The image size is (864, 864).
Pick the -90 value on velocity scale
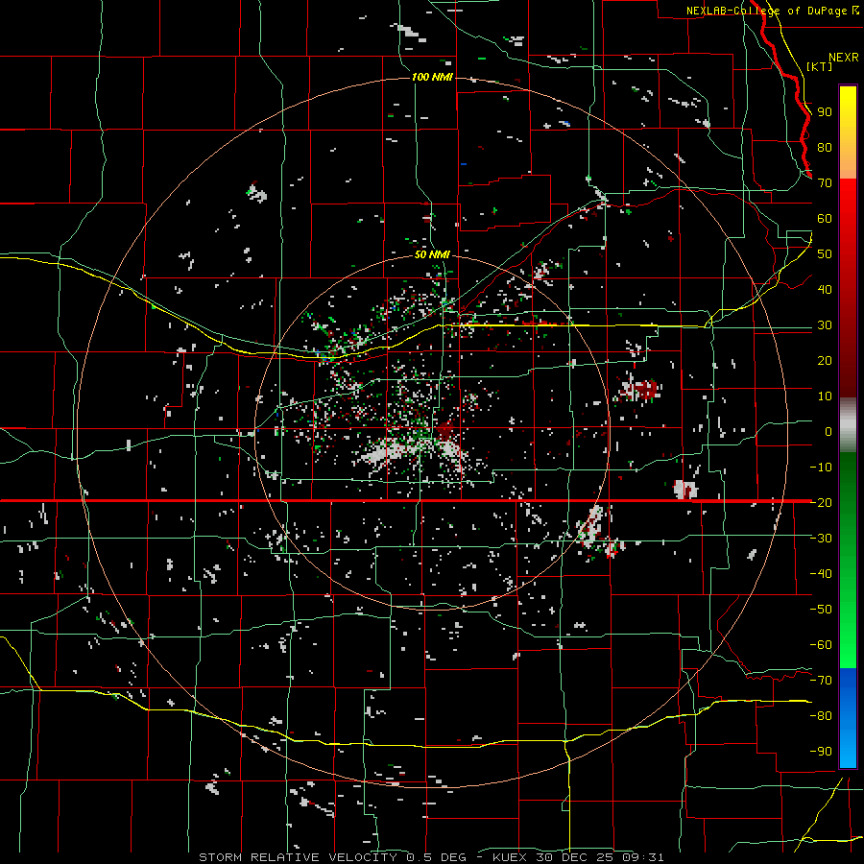[x=821, y=752]
